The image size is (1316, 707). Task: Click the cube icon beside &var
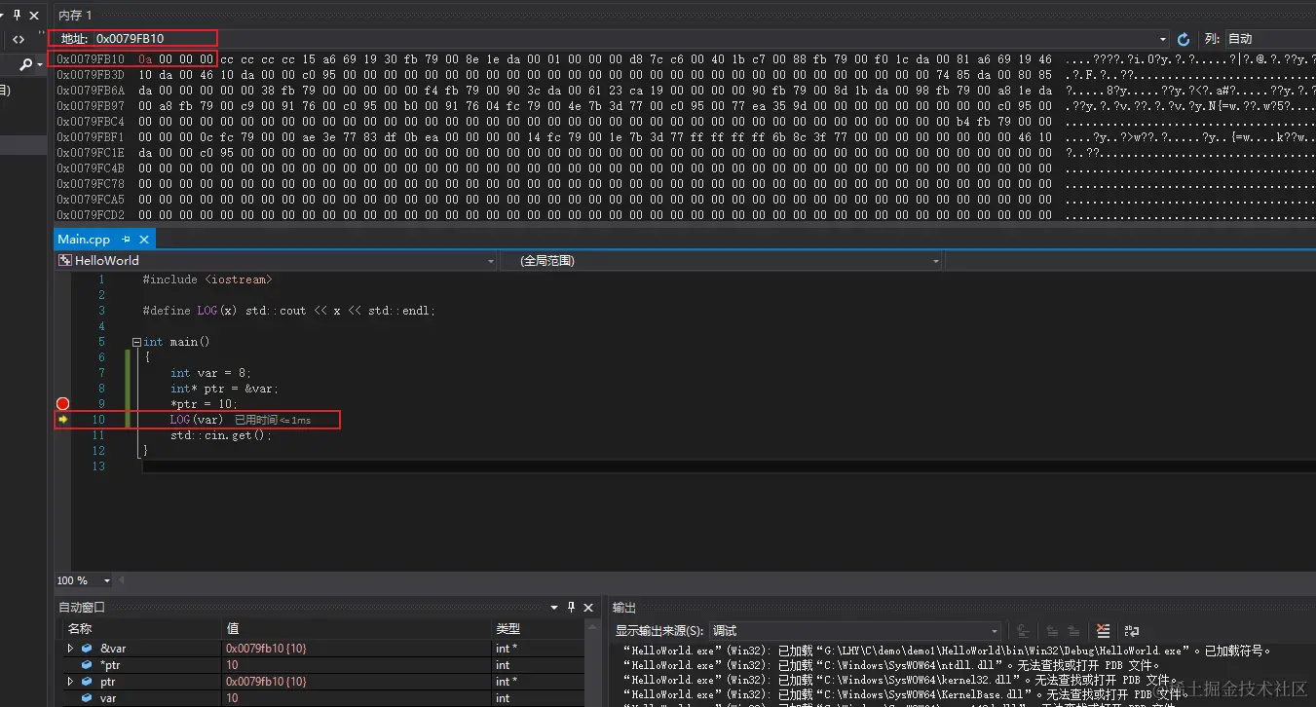[87, 649]
